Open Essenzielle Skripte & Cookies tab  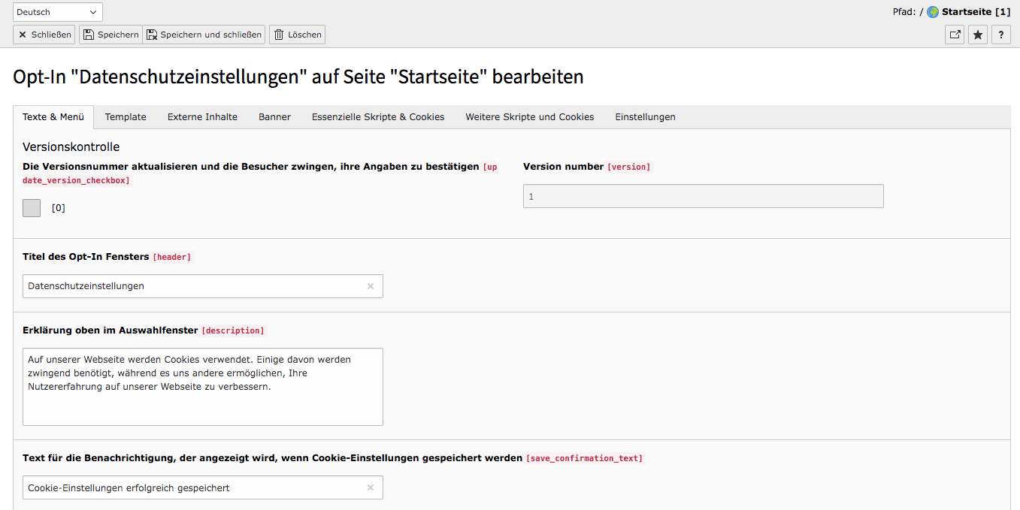(378, 117)
